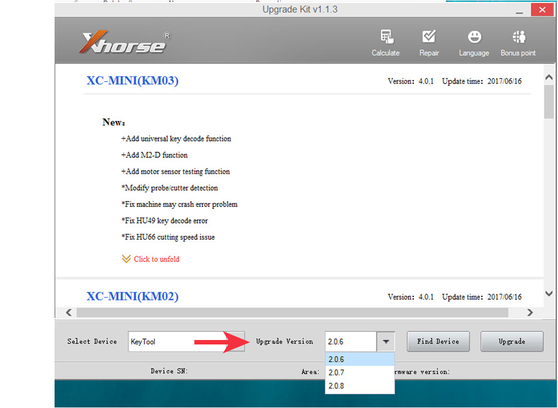
Task: Click the text *Fix HU66 cutting speed issue
Action: pos(168,237)
